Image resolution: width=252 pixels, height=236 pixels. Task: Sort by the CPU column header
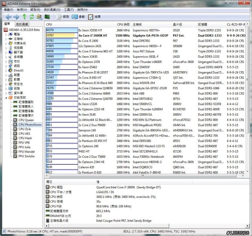pos(80,24)
